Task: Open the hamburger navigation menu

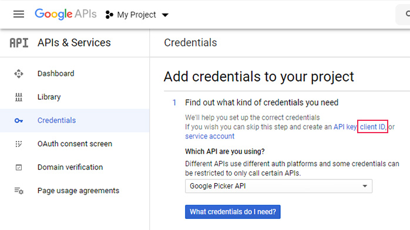Action: click(19, 14)
